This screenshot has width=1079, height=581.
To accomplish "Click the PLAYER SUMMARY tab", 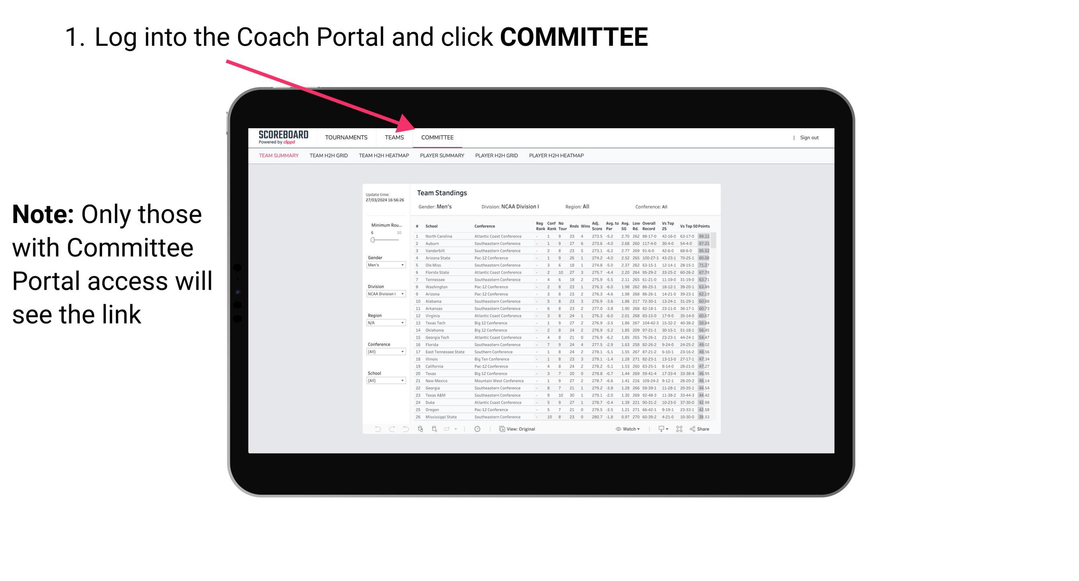I will (442, 156).
